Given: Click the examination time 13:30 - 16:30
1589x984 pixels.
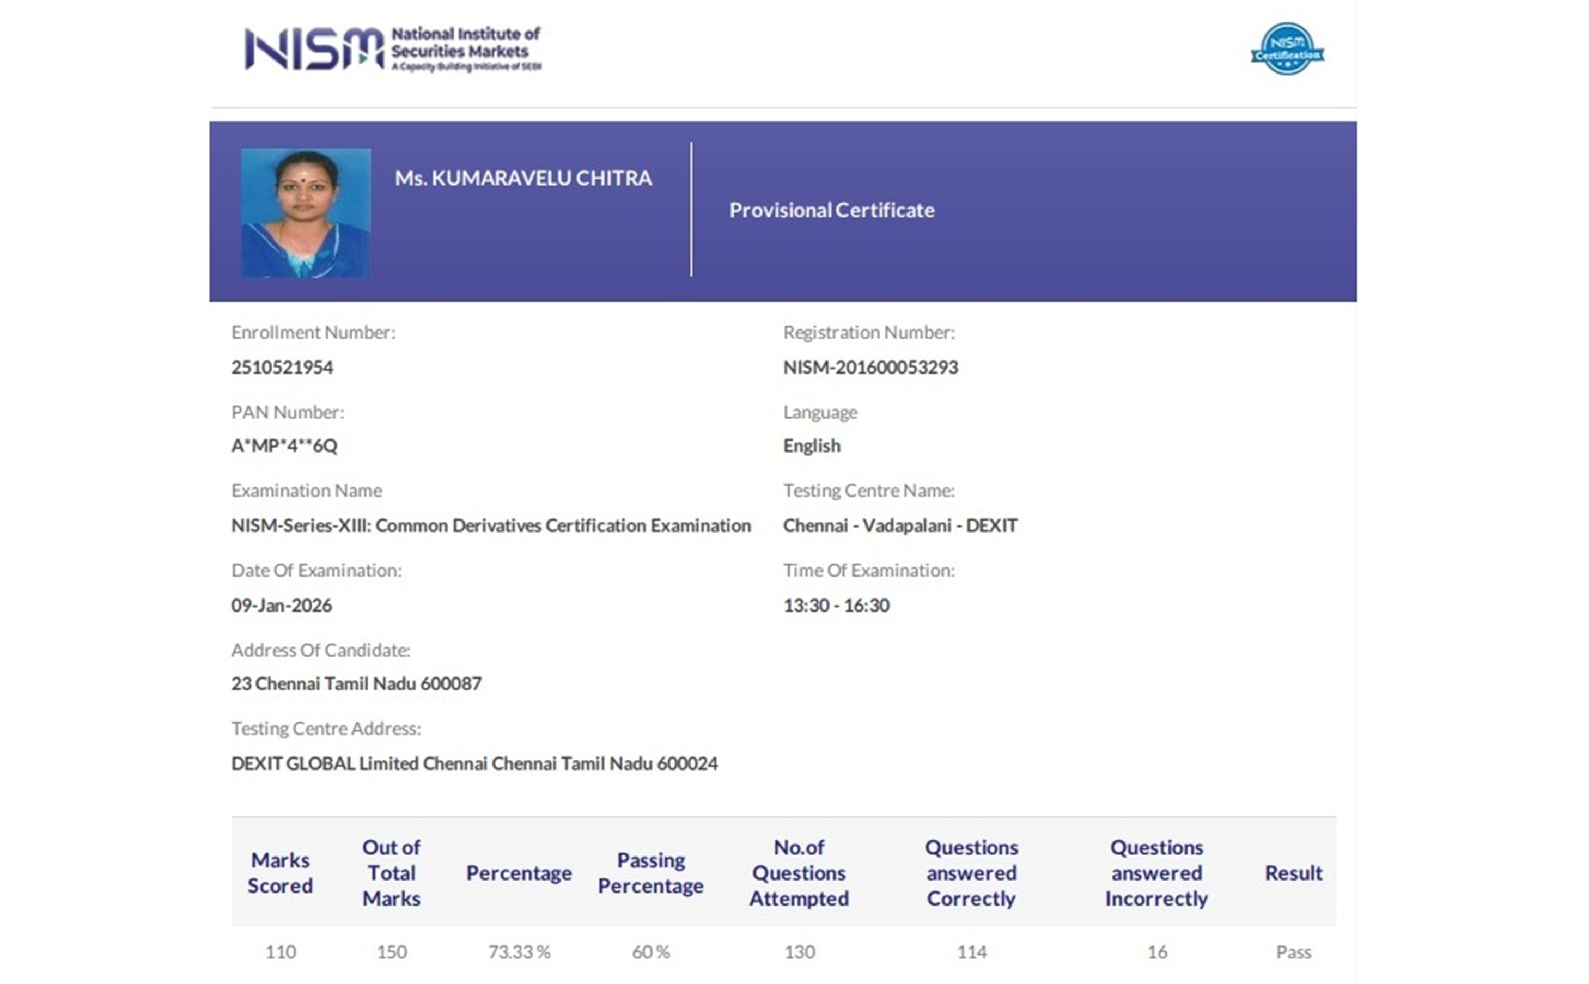Looking at the screenshot, I should tap(836, 606).
